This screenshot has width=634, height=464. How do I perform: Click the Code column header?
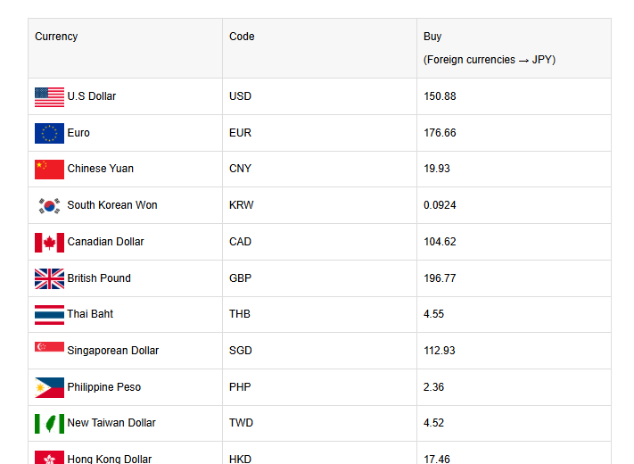click(x=242, y=37)
